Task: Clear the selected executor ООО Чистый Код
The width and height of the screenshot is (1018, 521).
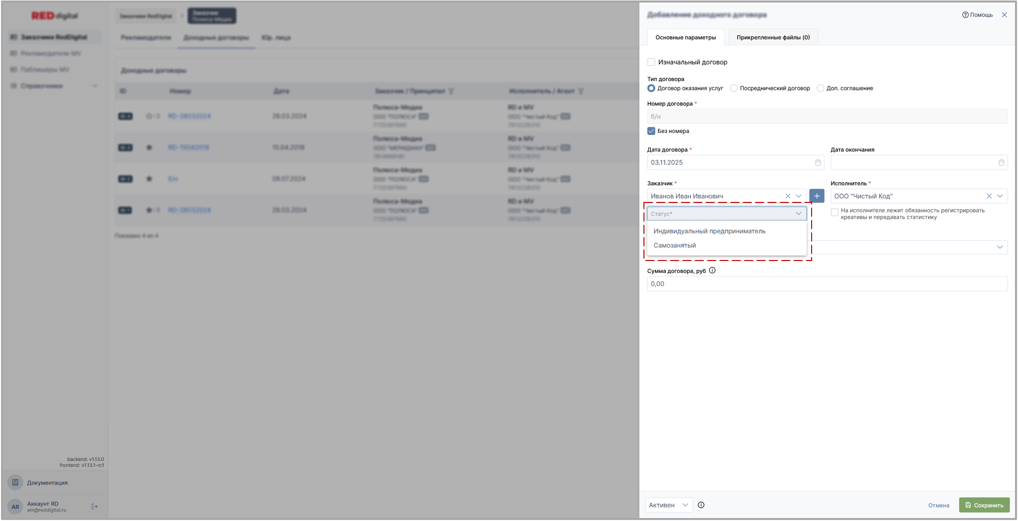Action: pos(989,196)
